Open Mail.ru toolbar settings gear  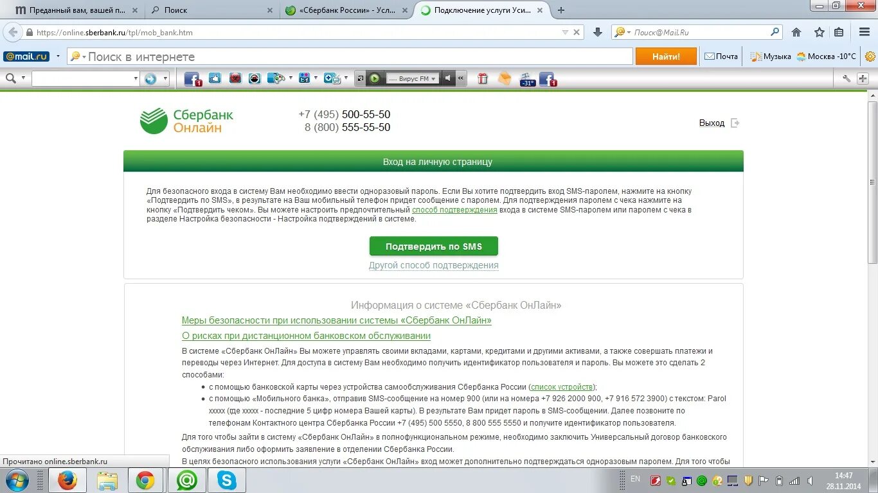point(870,56)
